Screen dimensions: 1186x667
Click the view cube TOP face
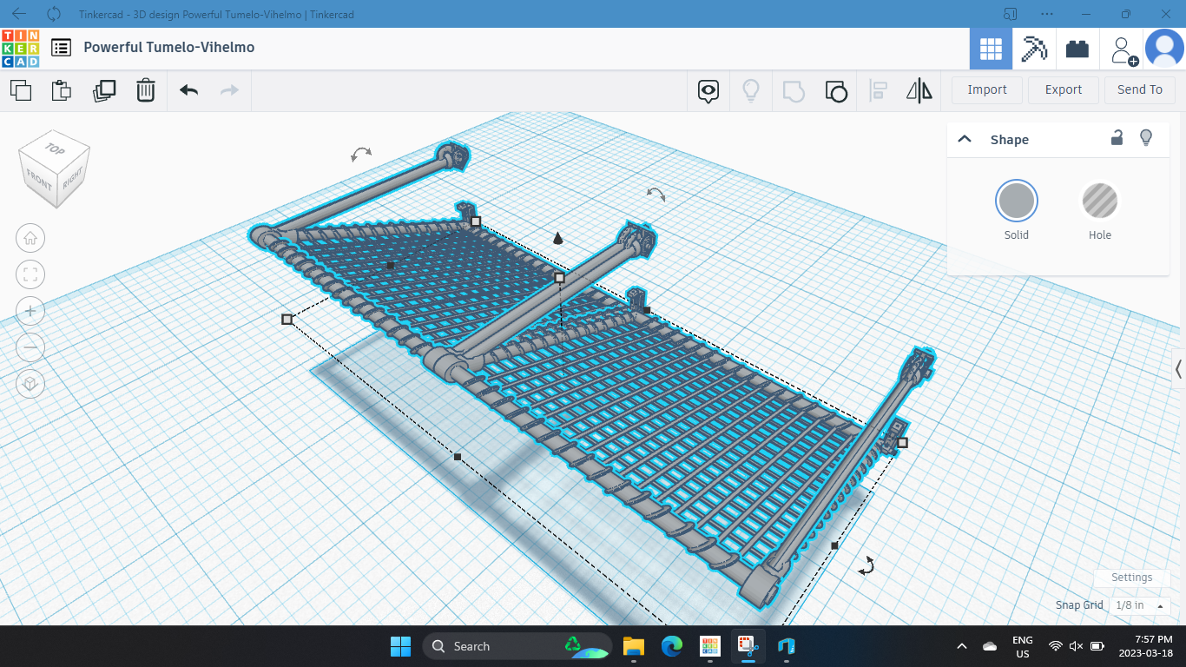(x=55, y=149)
